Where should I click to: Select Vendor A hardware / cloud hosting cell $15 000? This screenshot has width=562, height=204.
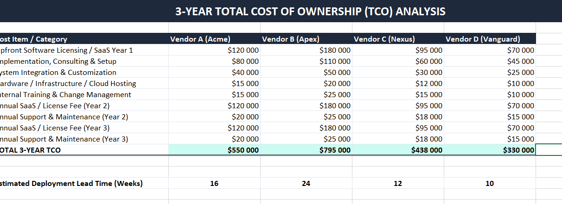[x=215, y=83]
